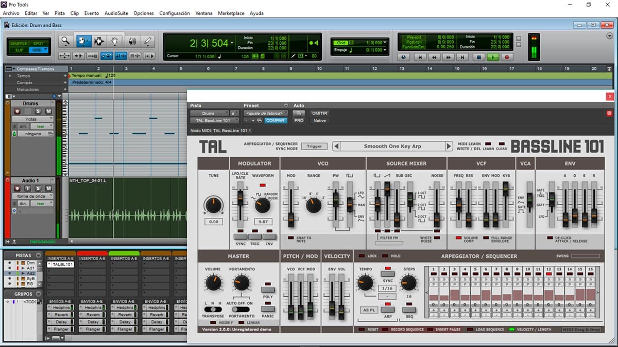Click the TUNE value field 0.00

213,222
